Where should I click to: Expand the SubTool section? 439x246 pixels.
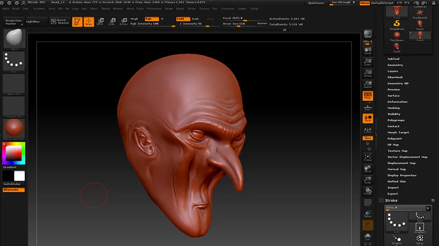click(x=394, y=59)
